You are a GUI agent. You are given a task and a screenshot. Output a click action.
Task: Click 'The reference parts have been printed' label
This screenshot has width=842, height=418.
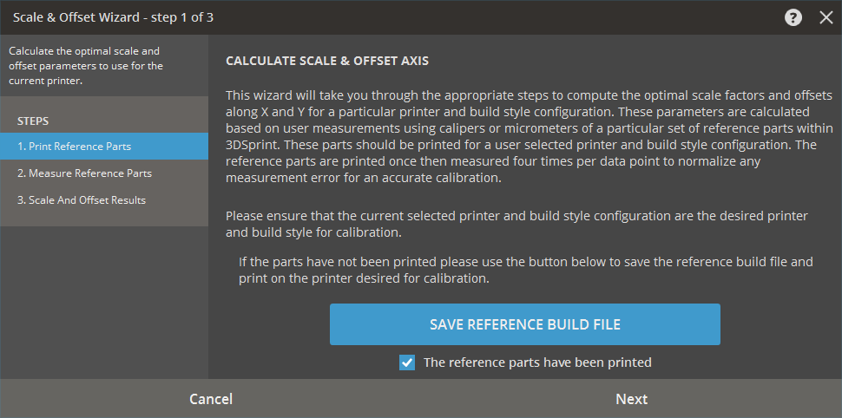pos(537,362)
